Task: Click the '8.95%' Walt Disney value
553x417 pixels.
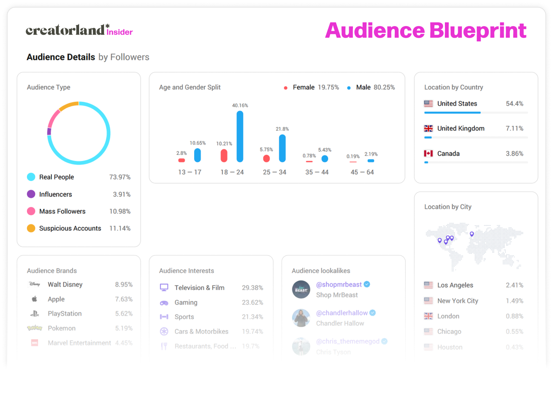Action: click(x=124, y=284)
